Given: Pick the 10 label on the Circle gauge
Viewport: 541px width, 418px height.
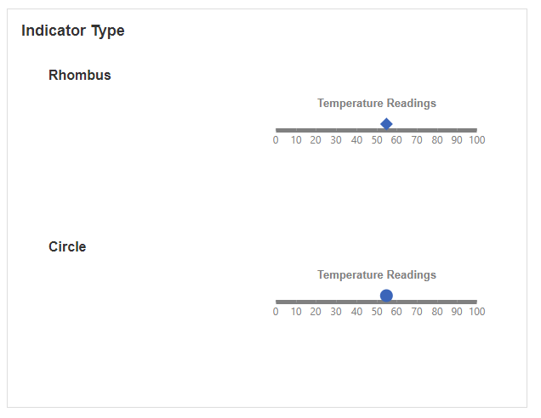Looking at the screenshot, I should pos(296,312).
